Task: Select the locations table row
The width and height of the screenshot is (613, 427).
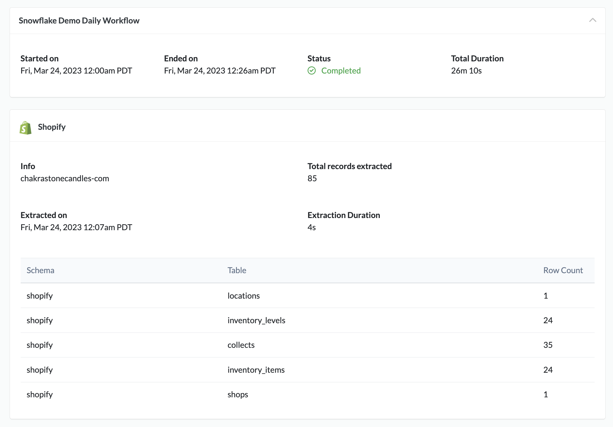Action: tap(308, 296)
